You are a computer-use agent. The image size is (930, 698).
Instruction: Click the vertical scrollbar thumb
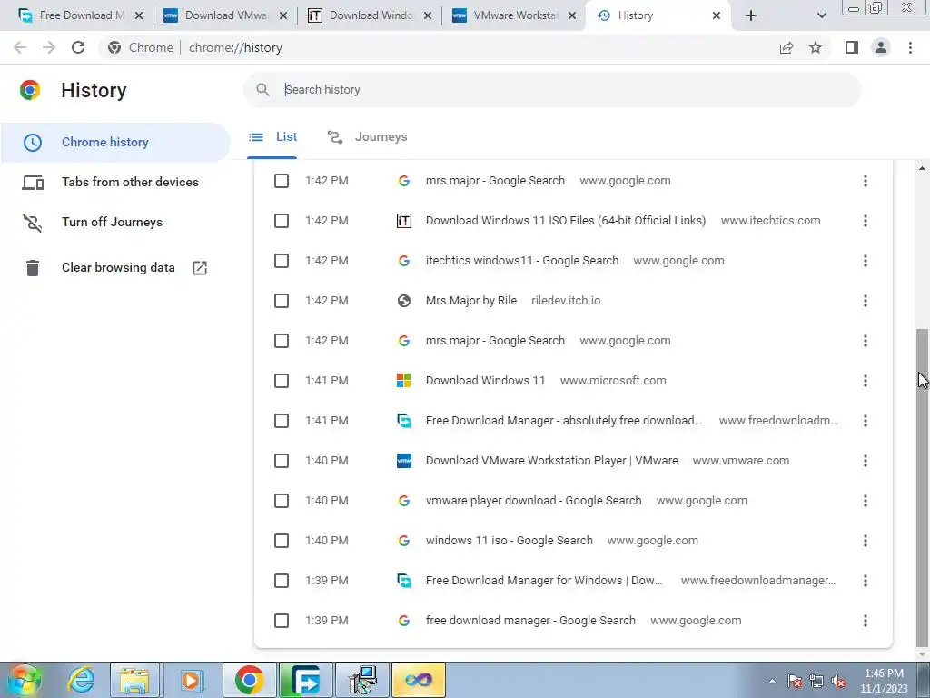pos(922,487)
